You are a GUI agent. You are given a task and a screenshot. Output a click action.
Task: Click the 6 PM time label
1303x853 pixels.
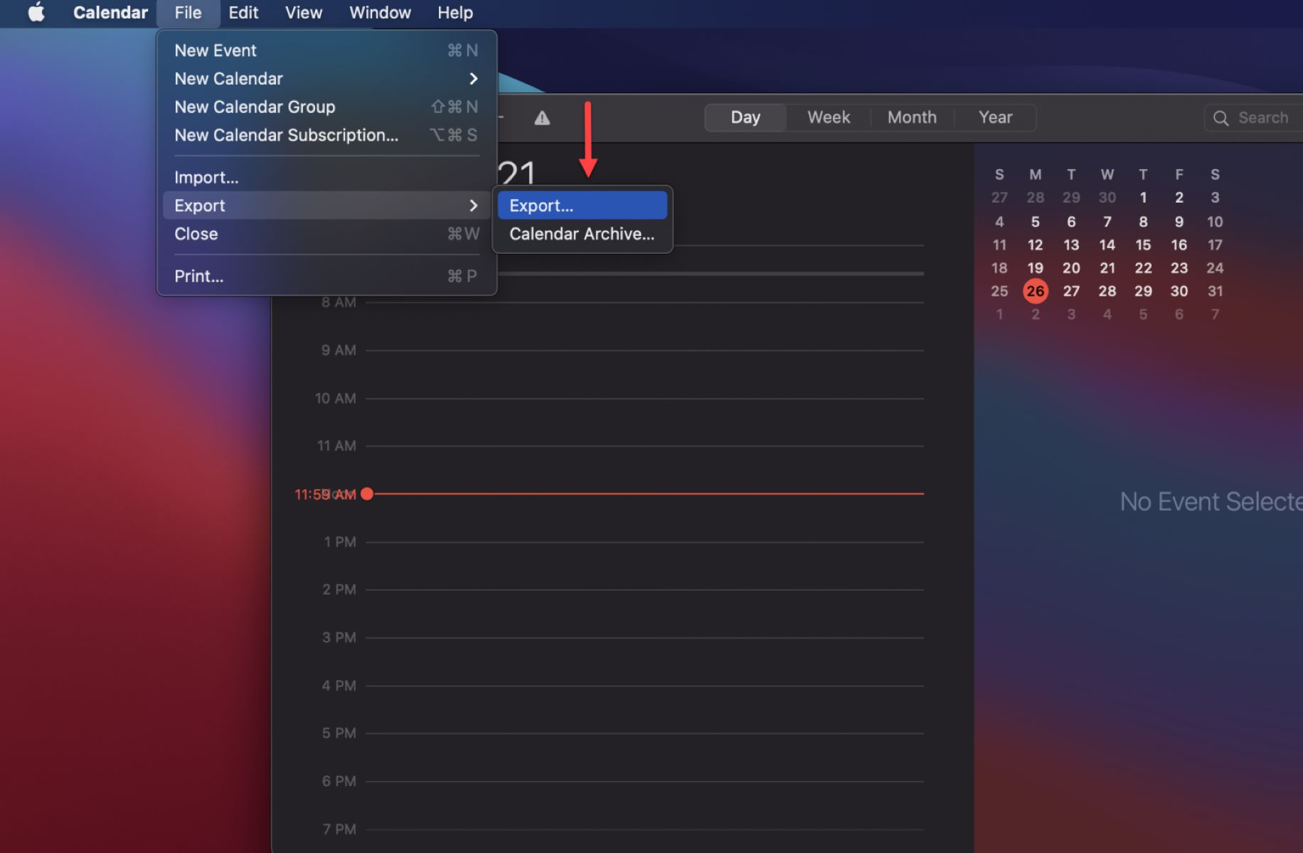[339, 781]
